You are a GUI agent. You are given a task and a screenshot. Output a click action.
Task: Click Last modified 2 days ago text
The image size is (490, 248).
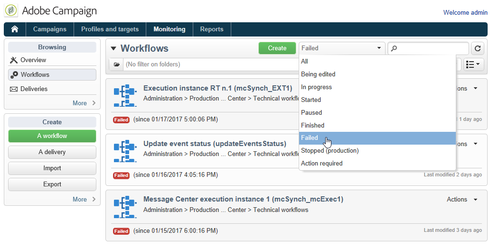453,175
